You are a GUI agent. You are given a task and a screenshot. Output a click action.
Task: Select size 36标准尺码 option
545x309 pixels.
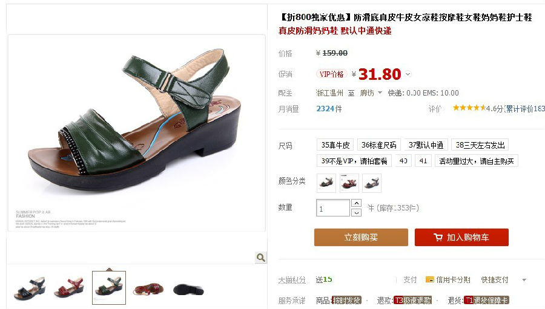pos(379,145)
